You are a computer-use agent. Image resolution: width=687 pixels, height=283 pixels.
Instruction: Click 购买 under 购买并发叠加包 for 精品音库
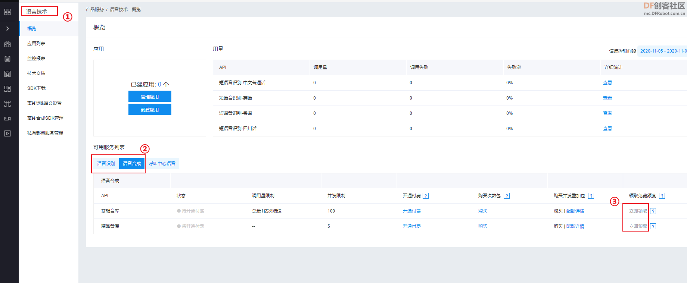coord(558,226)
